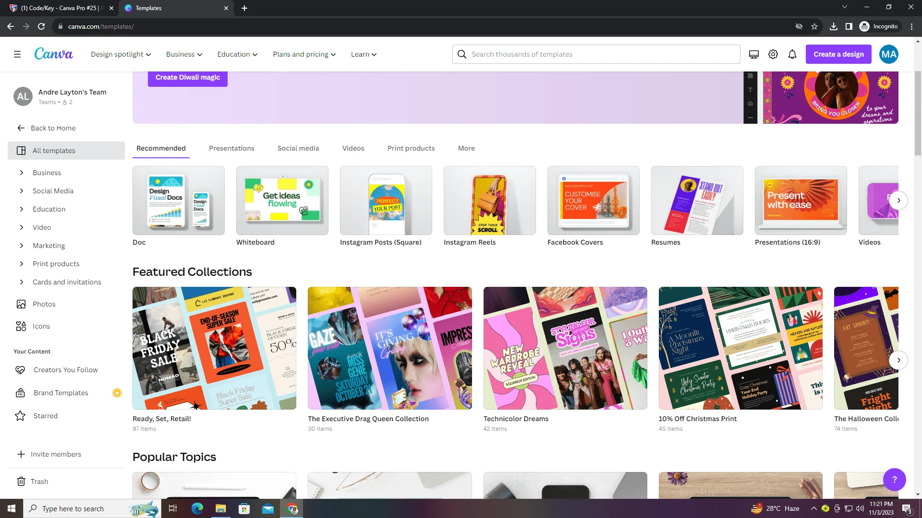Expand Cards and invitations in the sidebar
Viewport: 922px width, 518px height.
21,282
